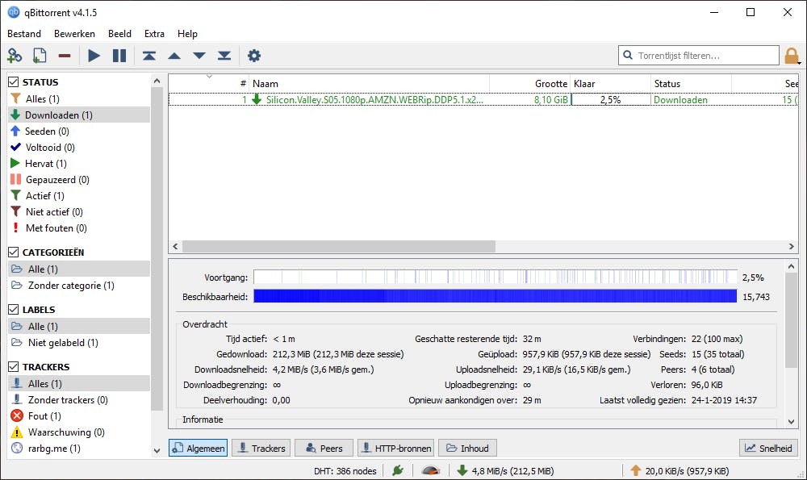
Task: Select Alle (1) under LABELS
Action: tap(79, 326)
